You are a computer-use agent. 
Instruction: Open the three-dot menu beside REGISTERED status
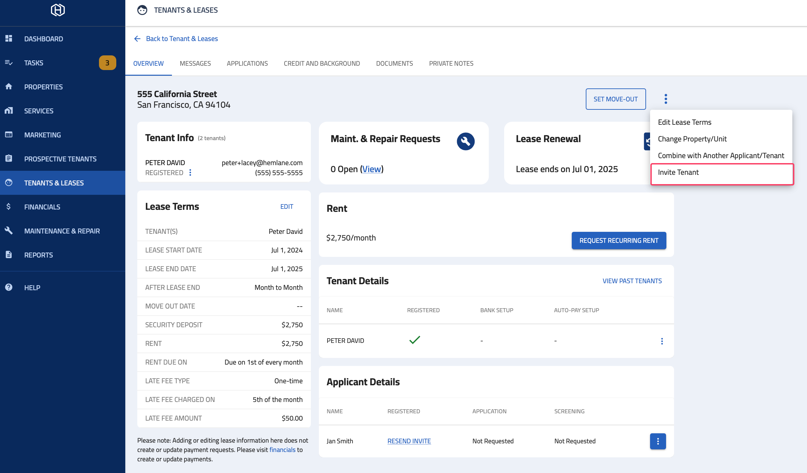(190, 172)
